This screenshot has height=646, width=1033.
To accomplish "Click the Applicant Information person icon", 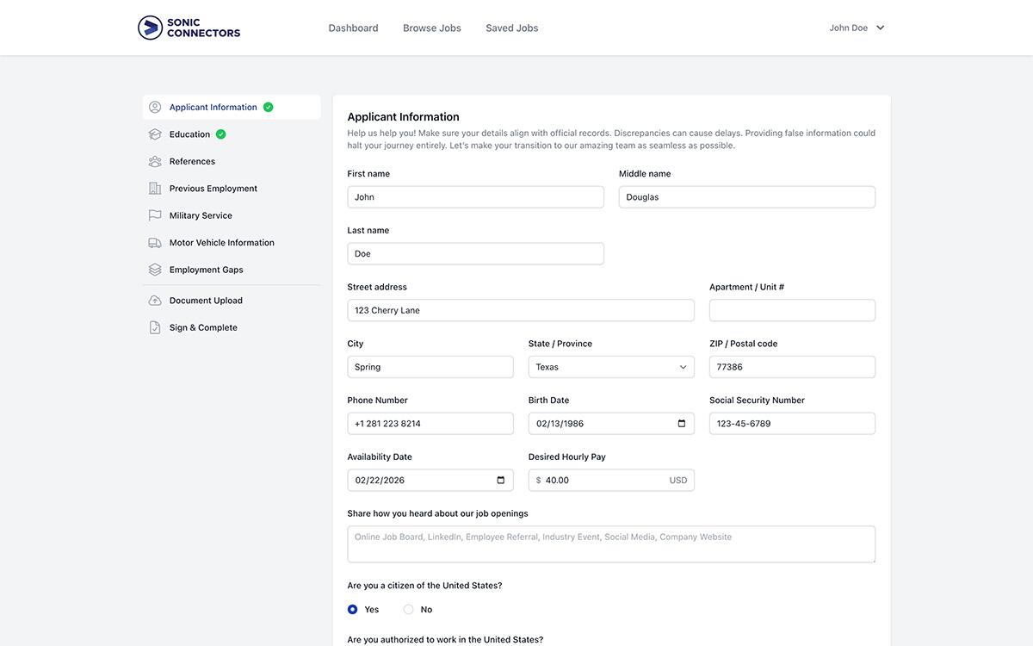I will click(x=154, y=106).
